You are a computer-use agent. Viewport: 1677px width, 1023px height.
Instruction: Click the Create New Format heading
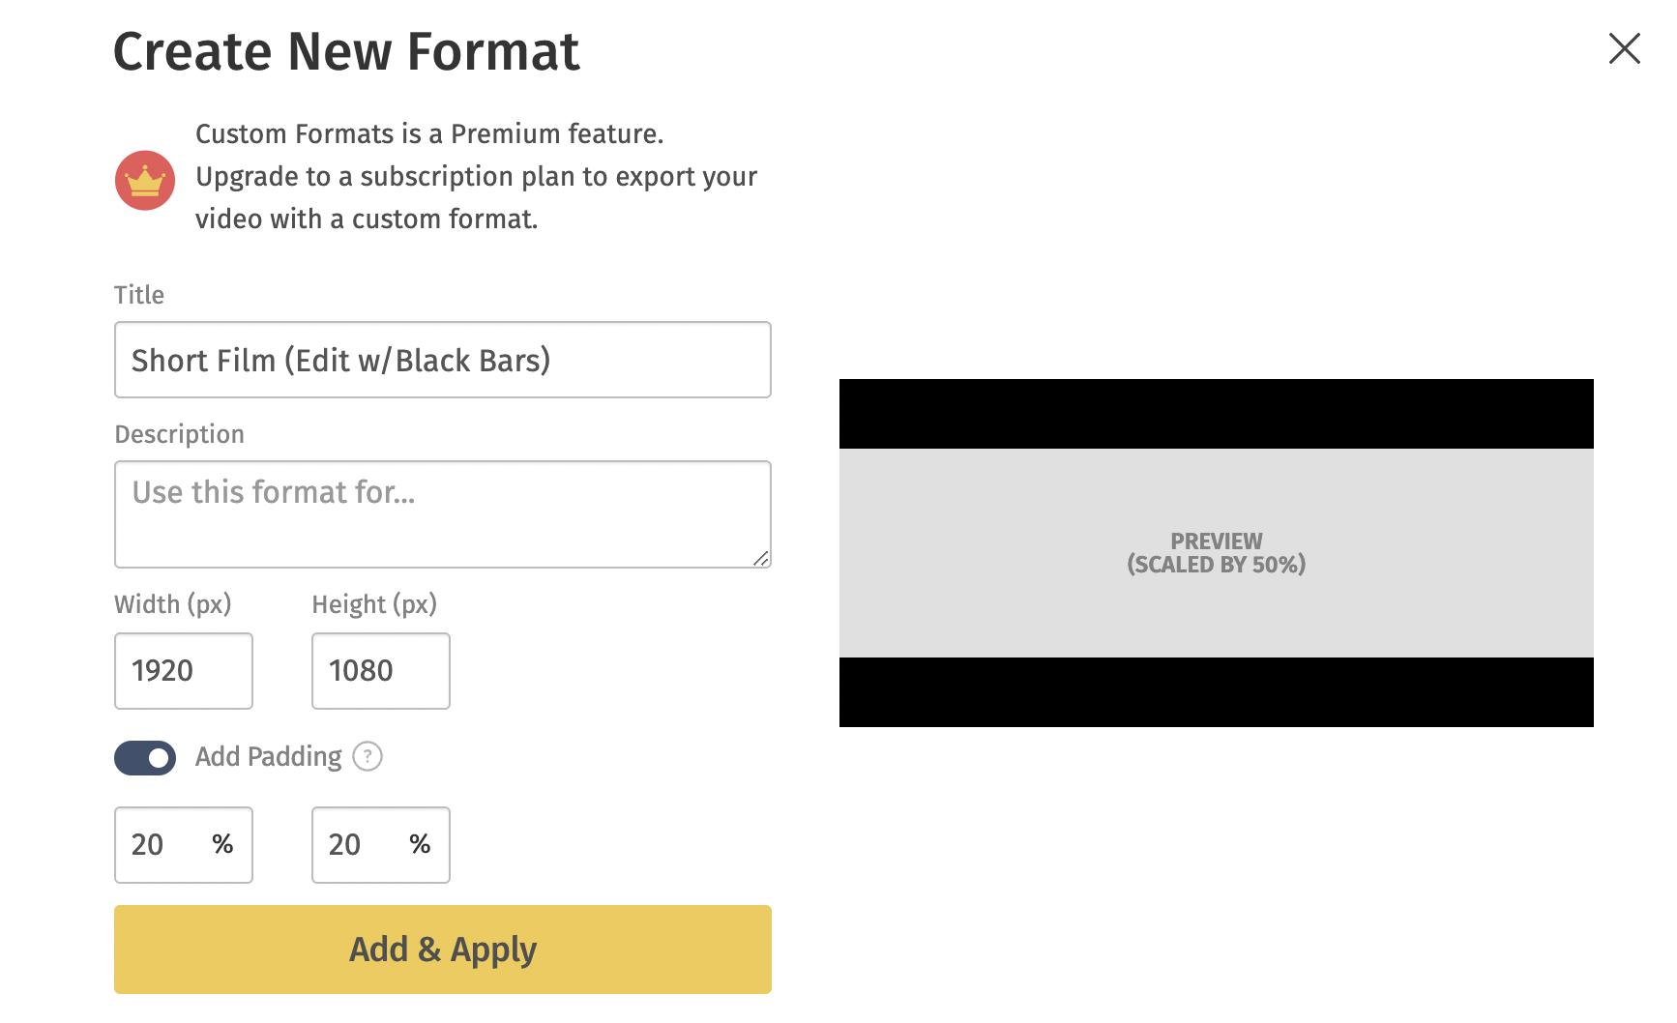346,51
